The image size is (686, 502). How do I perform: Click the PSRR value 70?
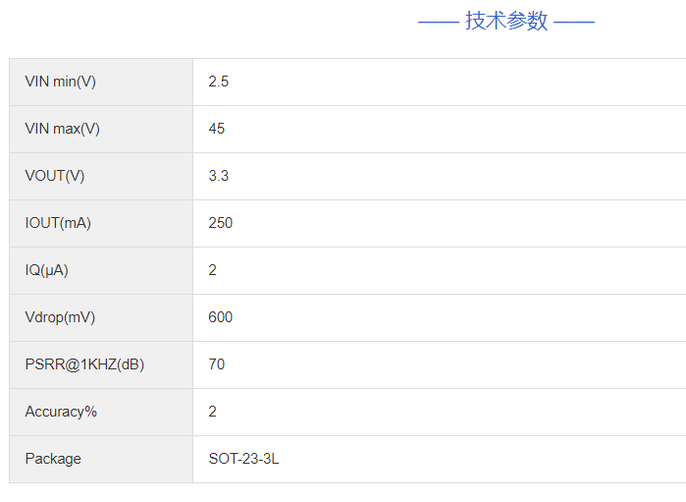point(217,364)
